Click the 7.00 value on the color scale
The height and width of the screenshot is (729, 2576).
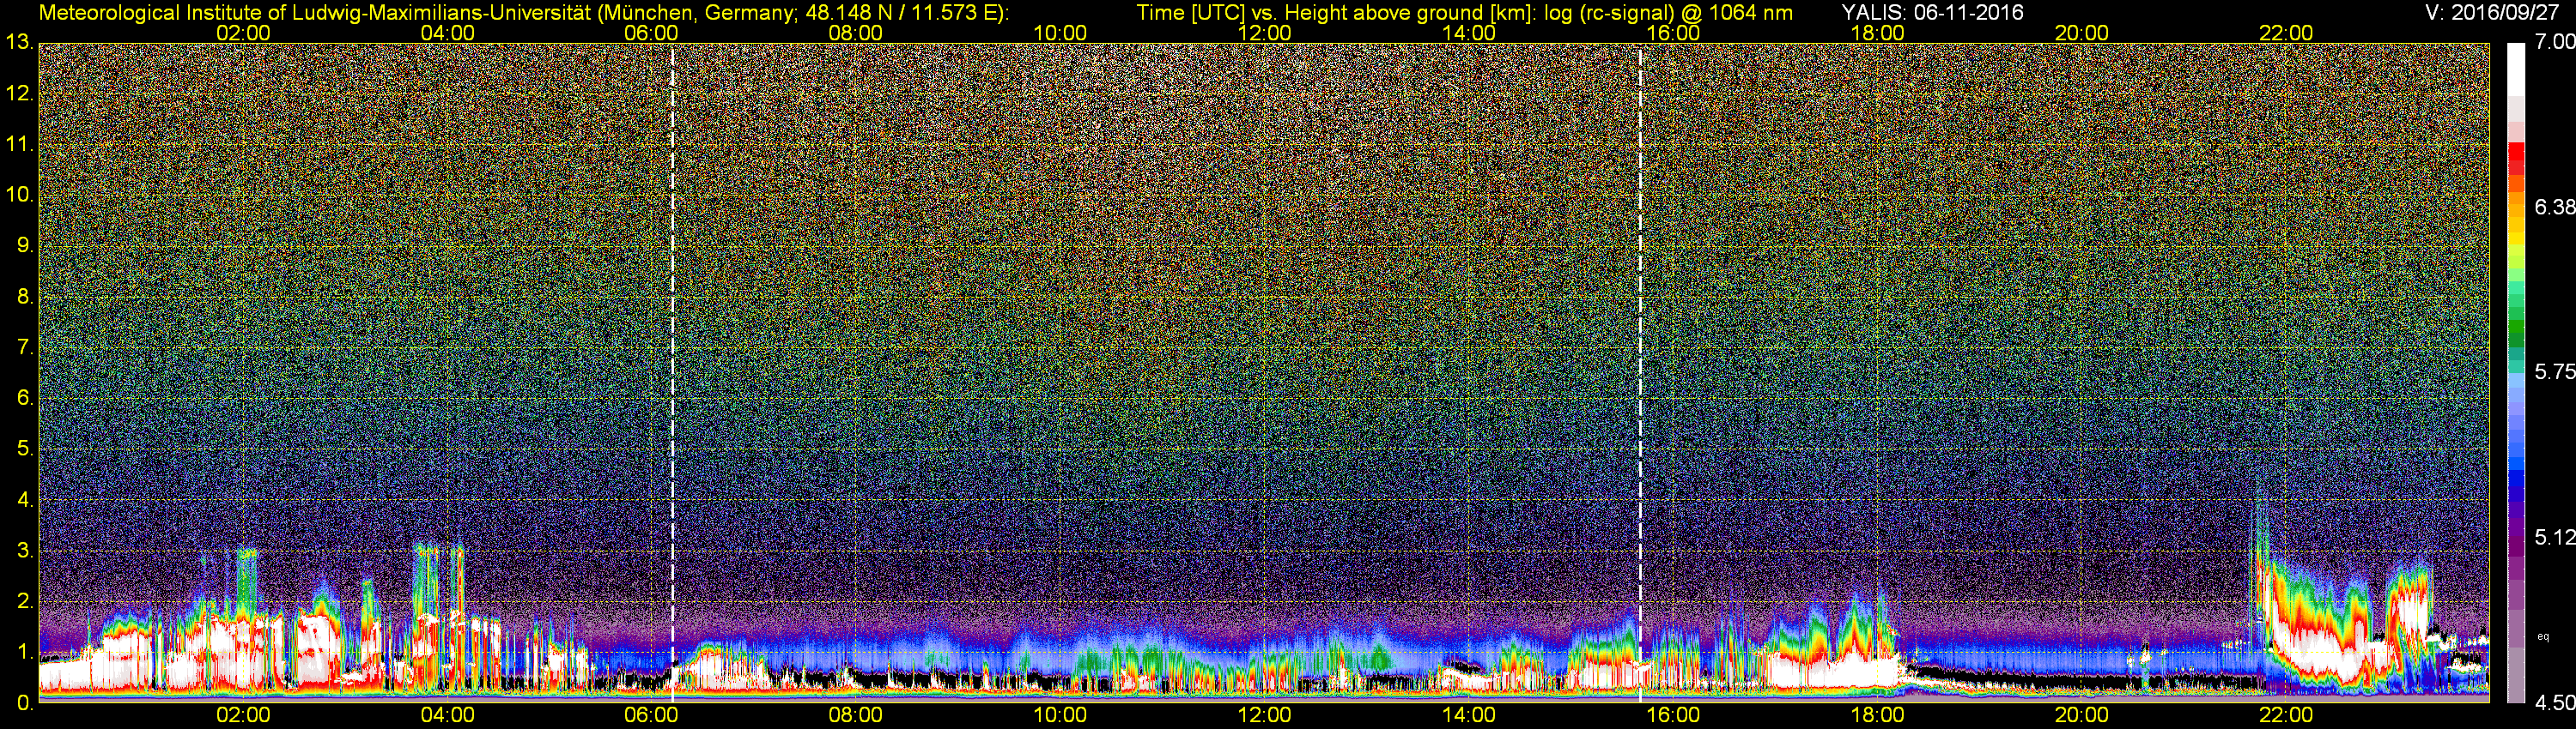(2554, 42)
